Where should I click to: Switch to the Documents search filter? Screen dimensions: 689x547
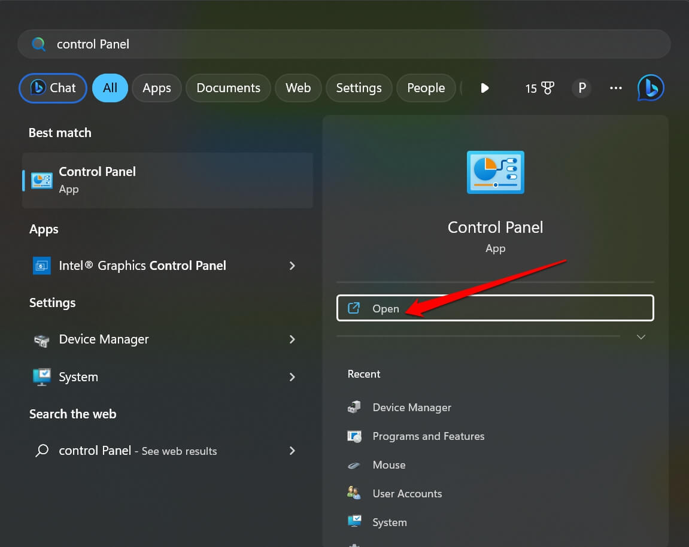click(x=228, y=87)
